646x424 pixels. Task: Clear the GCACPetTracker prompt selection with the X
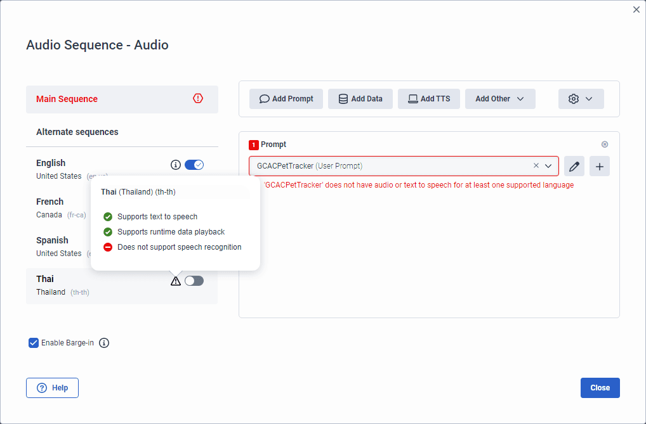[x=536, y=165]
